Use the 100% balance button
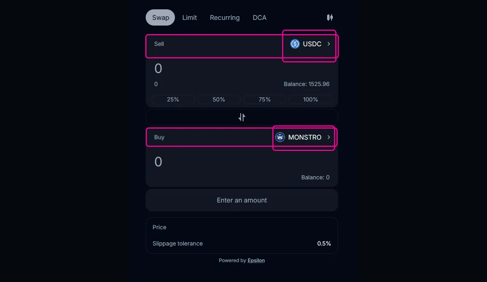This screenshot has height=282, width=487. pos(311,99)
